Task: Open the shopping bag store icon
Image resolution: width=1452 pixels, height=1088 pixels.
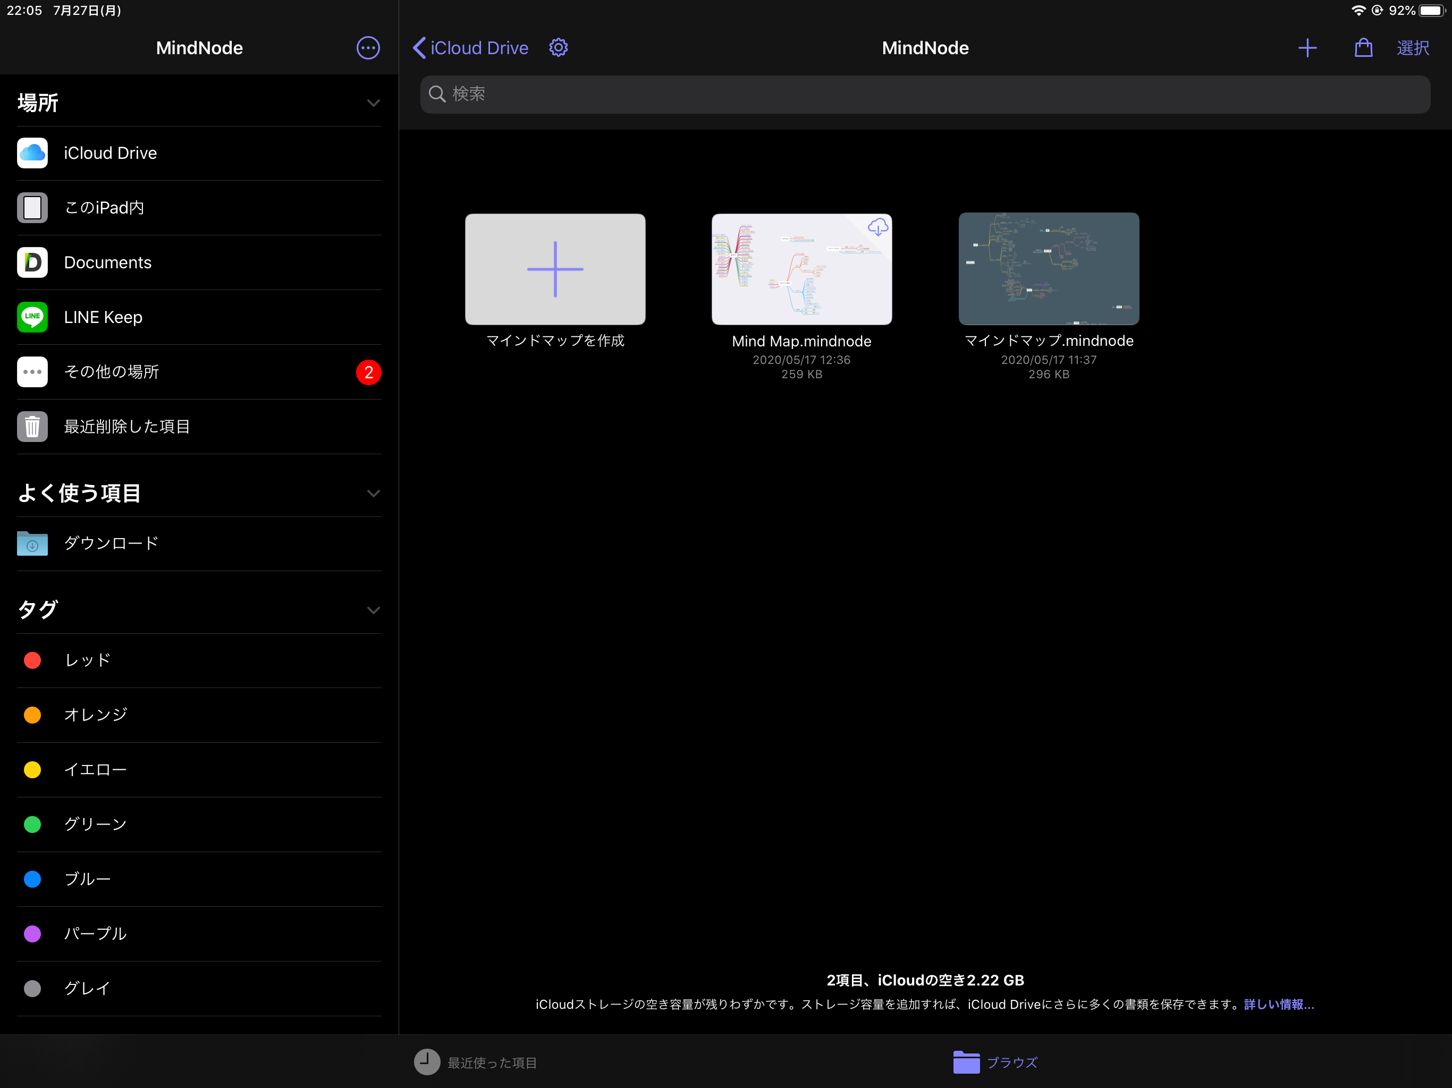Action: (x=1363, y=48)
